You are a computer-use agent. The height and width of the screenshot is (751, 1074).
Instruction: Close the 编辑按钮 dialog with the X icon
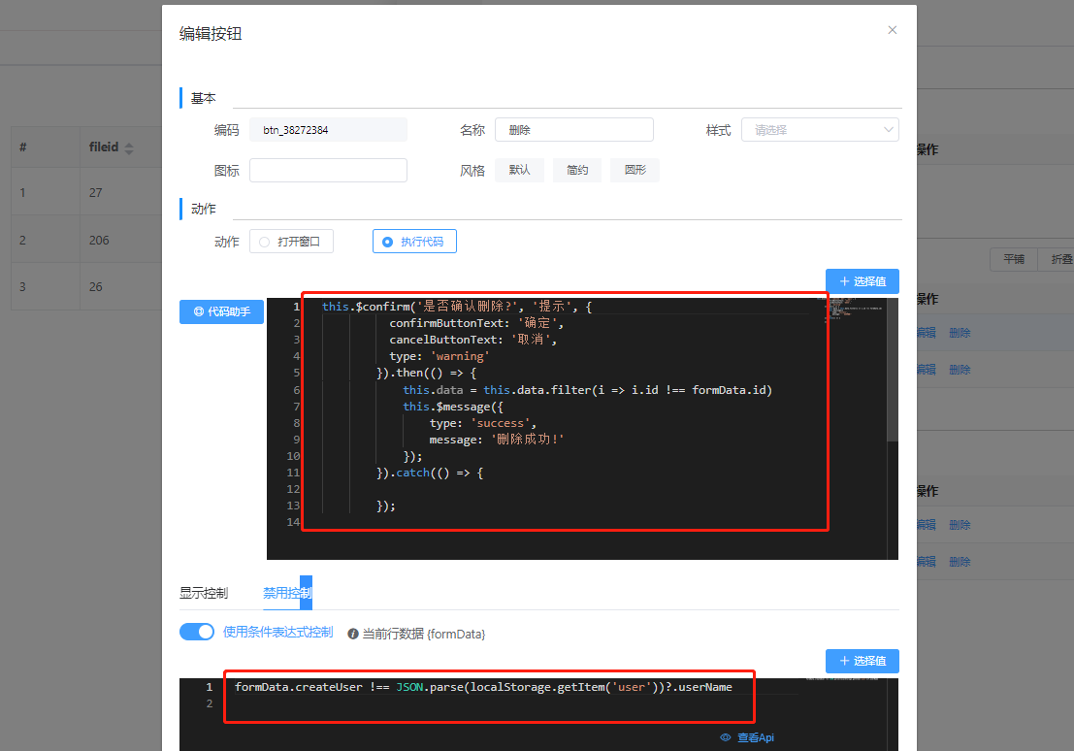893,30
